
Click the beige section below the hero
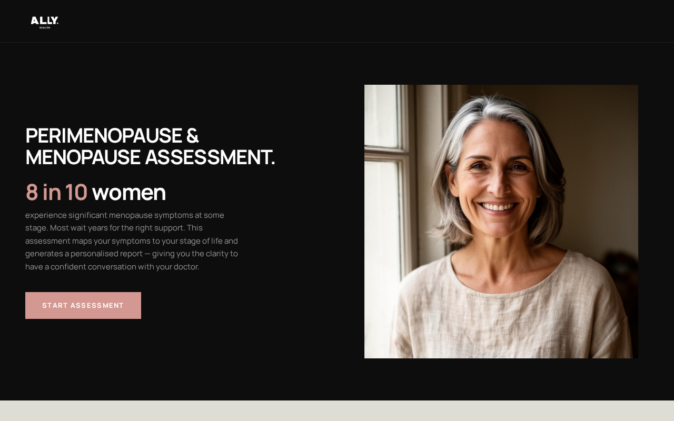tap(337, 411)
